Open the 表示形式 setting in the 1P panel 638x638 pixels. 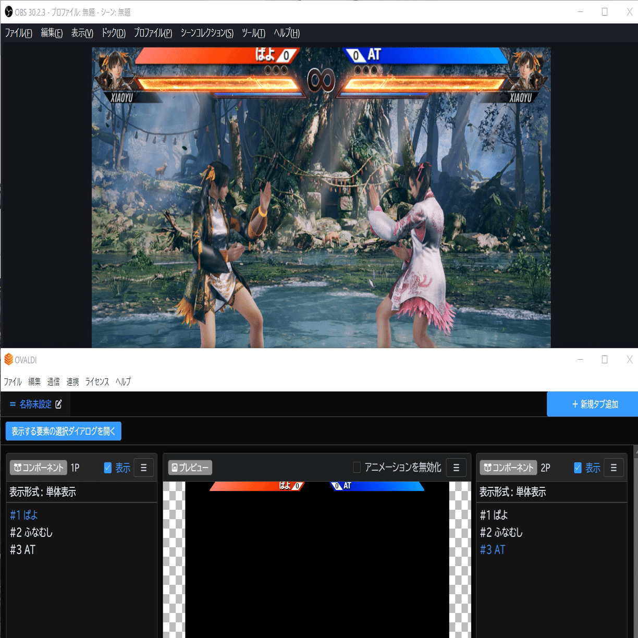[42, 491]
